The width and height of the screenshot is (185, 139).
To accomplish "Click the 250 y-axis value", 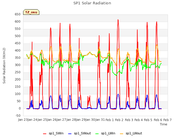I will [18, 72].
